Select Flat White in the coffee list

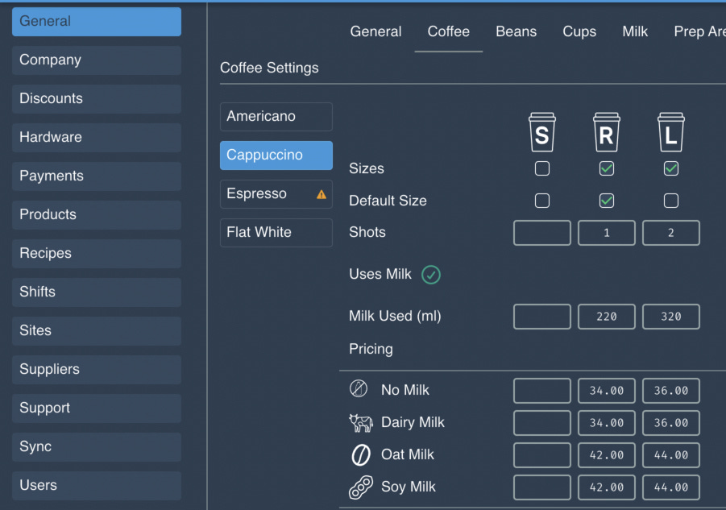coord(276,232)
